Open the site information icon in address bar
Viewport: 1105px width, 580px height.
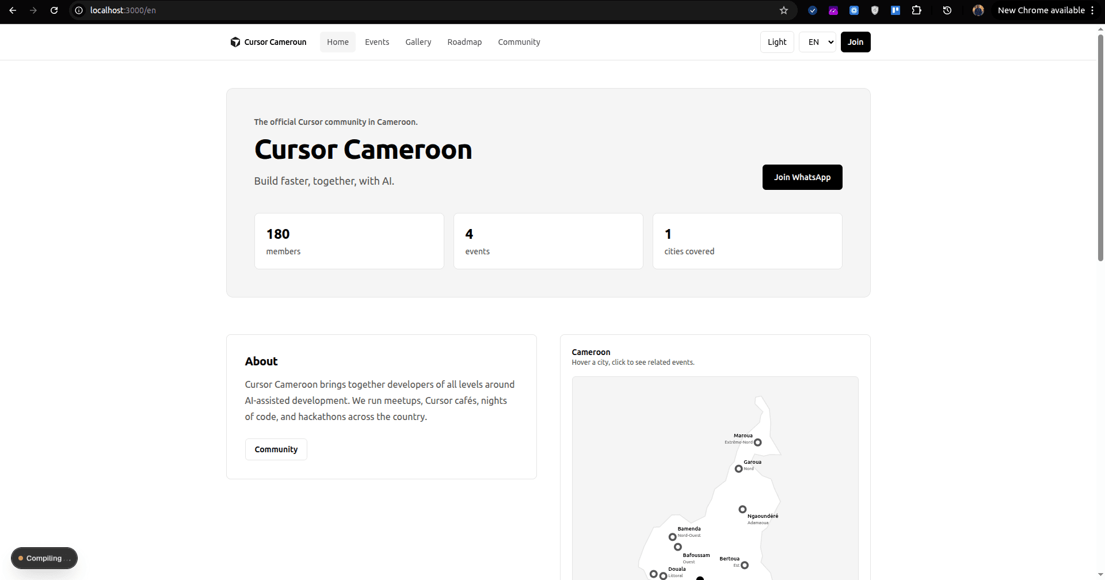pos(79,10)
